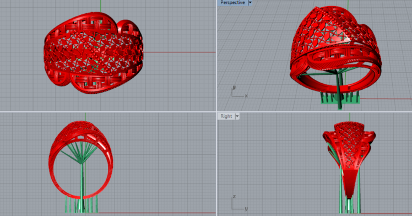
Task: Click the horizontal divider between the top and bottom viewports
Action: coord(206,112)
